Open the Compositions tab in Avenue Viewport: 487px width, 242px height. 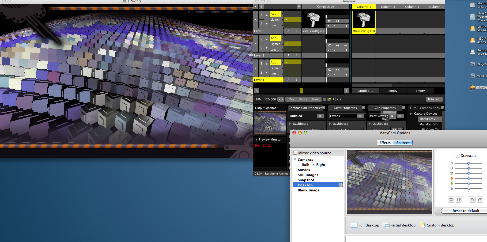click(430, 108)
